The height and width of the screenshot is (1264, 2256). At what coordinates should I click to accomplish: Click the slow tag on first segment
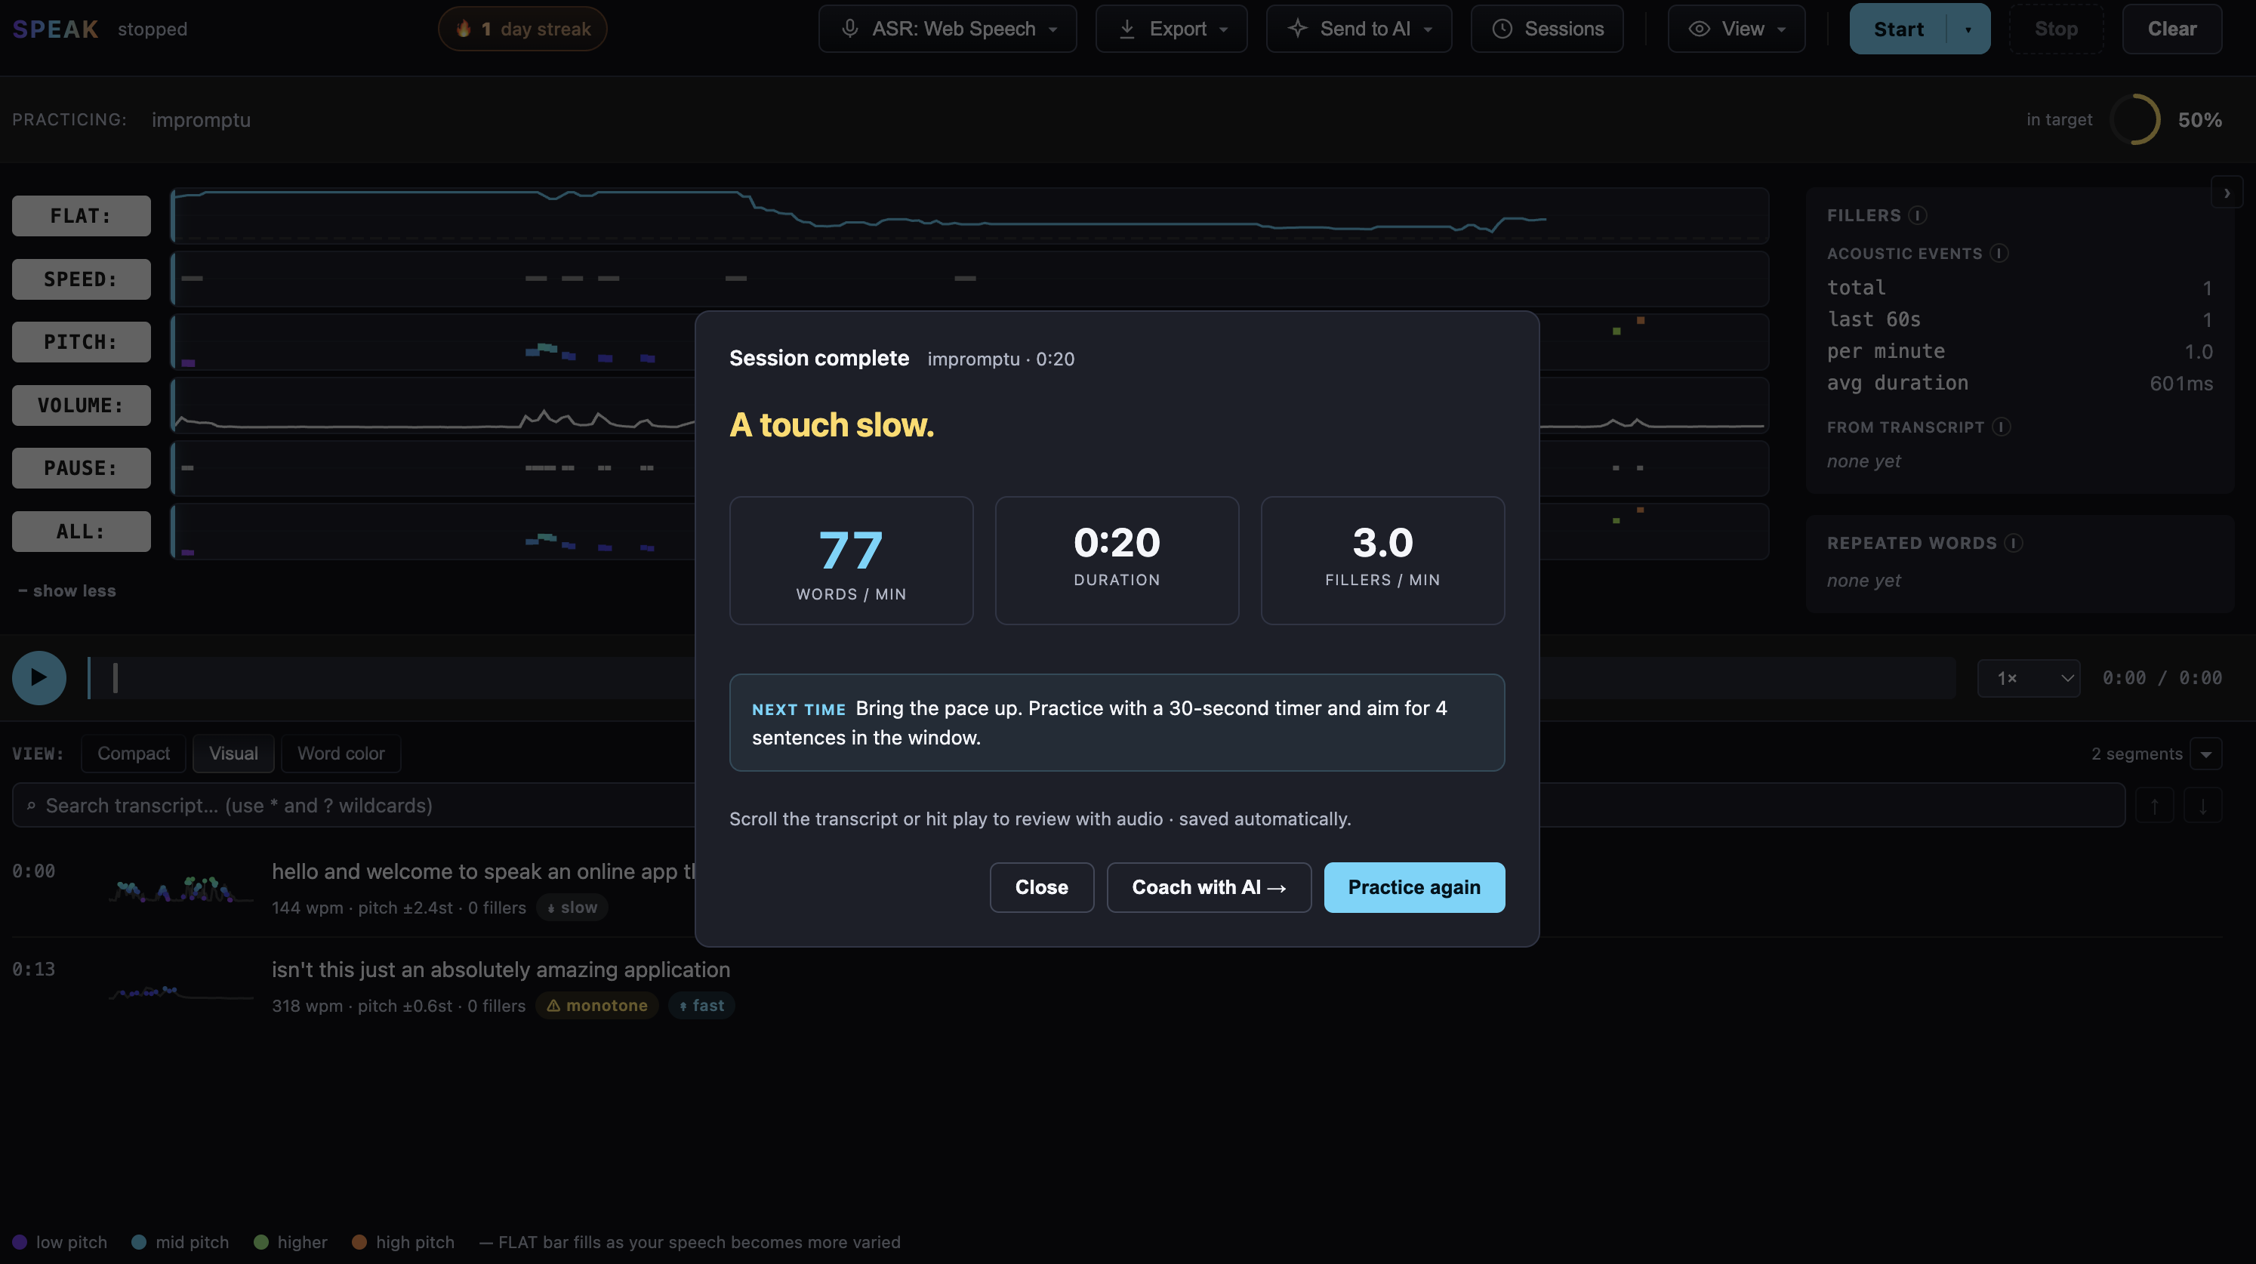[572, 908]
